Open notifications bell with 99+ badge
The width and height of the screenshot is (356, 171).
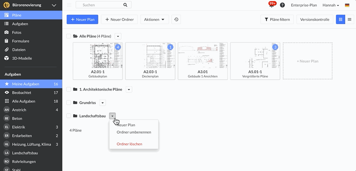(x=272, y=5)
